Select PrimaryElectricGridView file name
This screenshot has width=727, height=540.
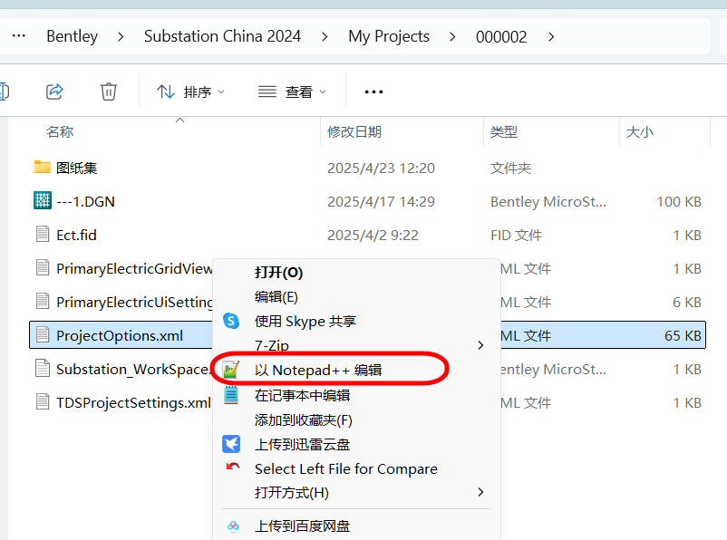coord(134,268)
